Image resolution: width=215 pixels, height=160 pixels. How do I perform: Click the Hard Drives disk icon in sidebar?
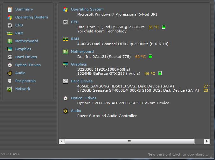pos(10,57)
